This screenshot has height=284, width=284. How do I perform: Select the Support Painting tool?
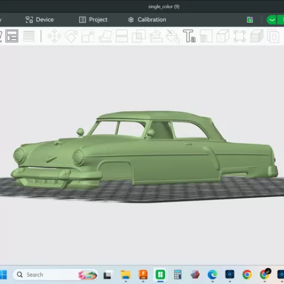[156, 36]
